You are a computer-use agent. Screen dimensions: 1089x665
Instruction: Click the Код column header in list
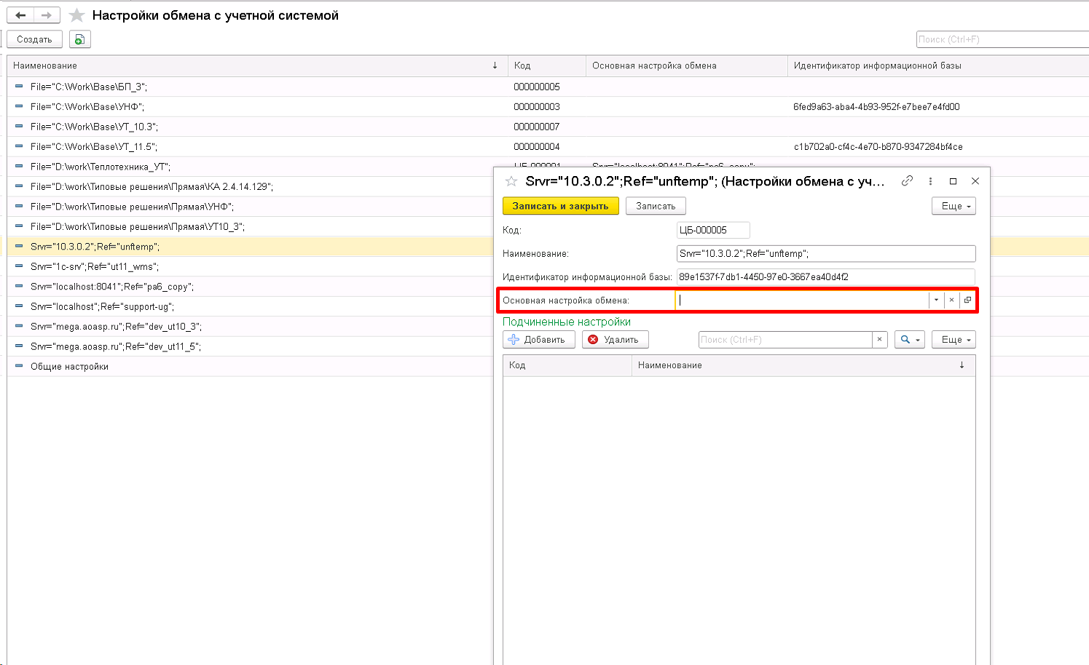click(546, 65)
